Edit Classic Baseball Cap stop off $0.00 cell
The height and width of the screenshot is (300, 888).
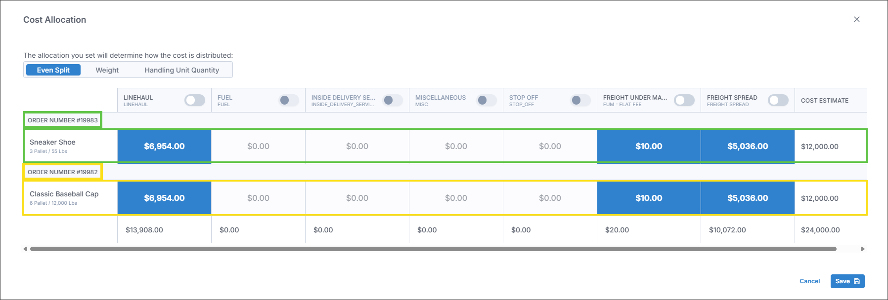[x=550, y=198]
